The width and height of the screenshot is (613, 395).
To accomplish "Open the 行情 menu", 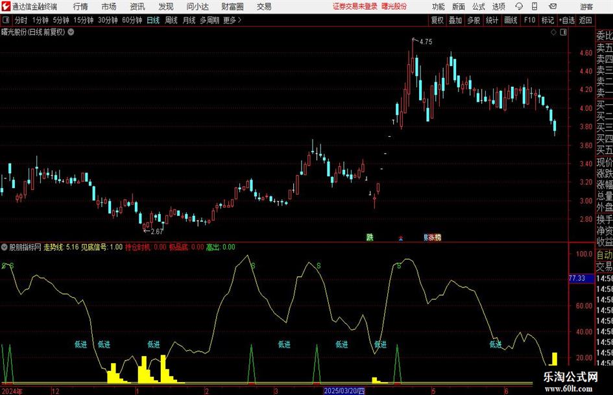I will point(80,6).
